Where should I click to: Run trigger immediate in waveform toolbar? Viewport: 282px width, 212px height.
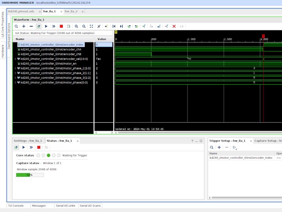(x=54, y=26)
